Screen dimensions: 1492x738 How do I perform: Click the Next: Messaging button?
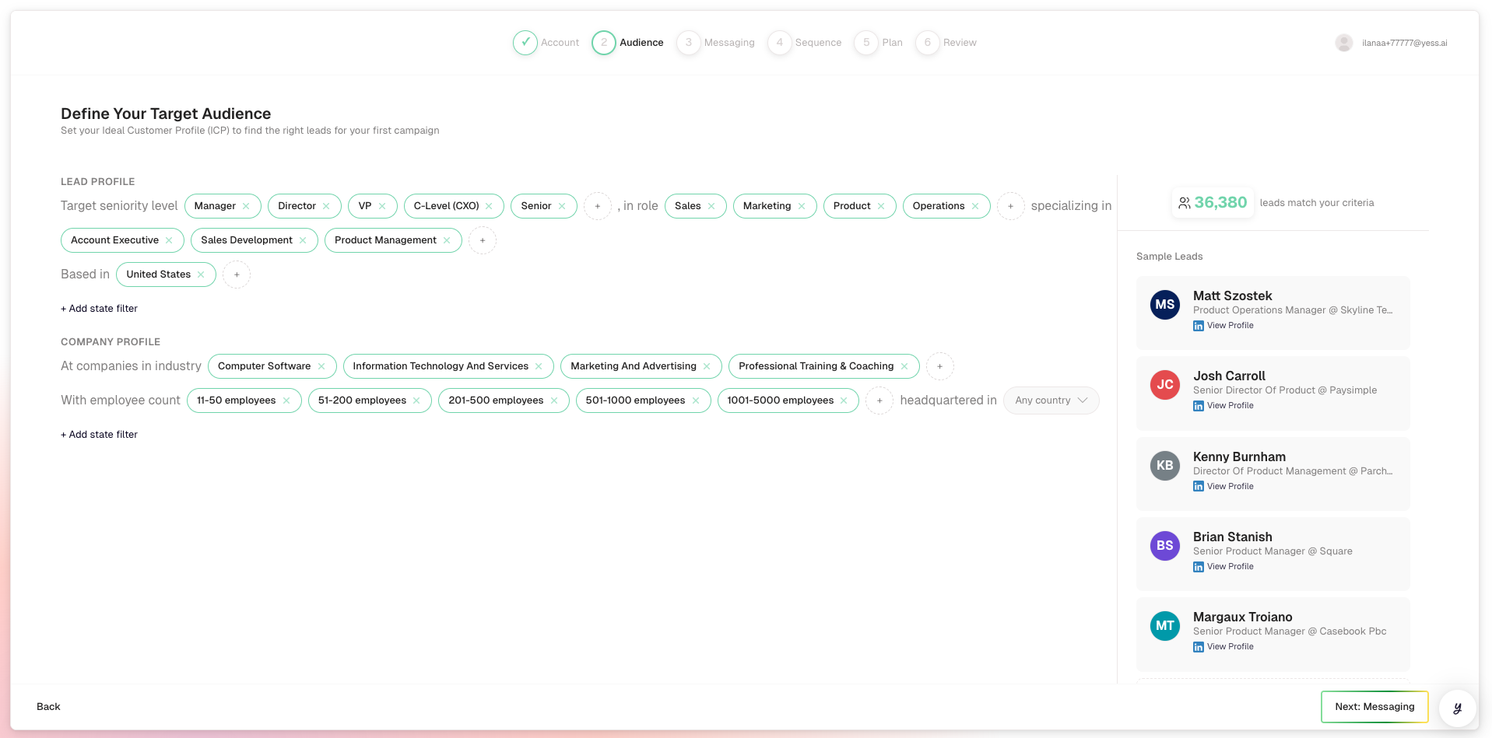pos(1374,707)
